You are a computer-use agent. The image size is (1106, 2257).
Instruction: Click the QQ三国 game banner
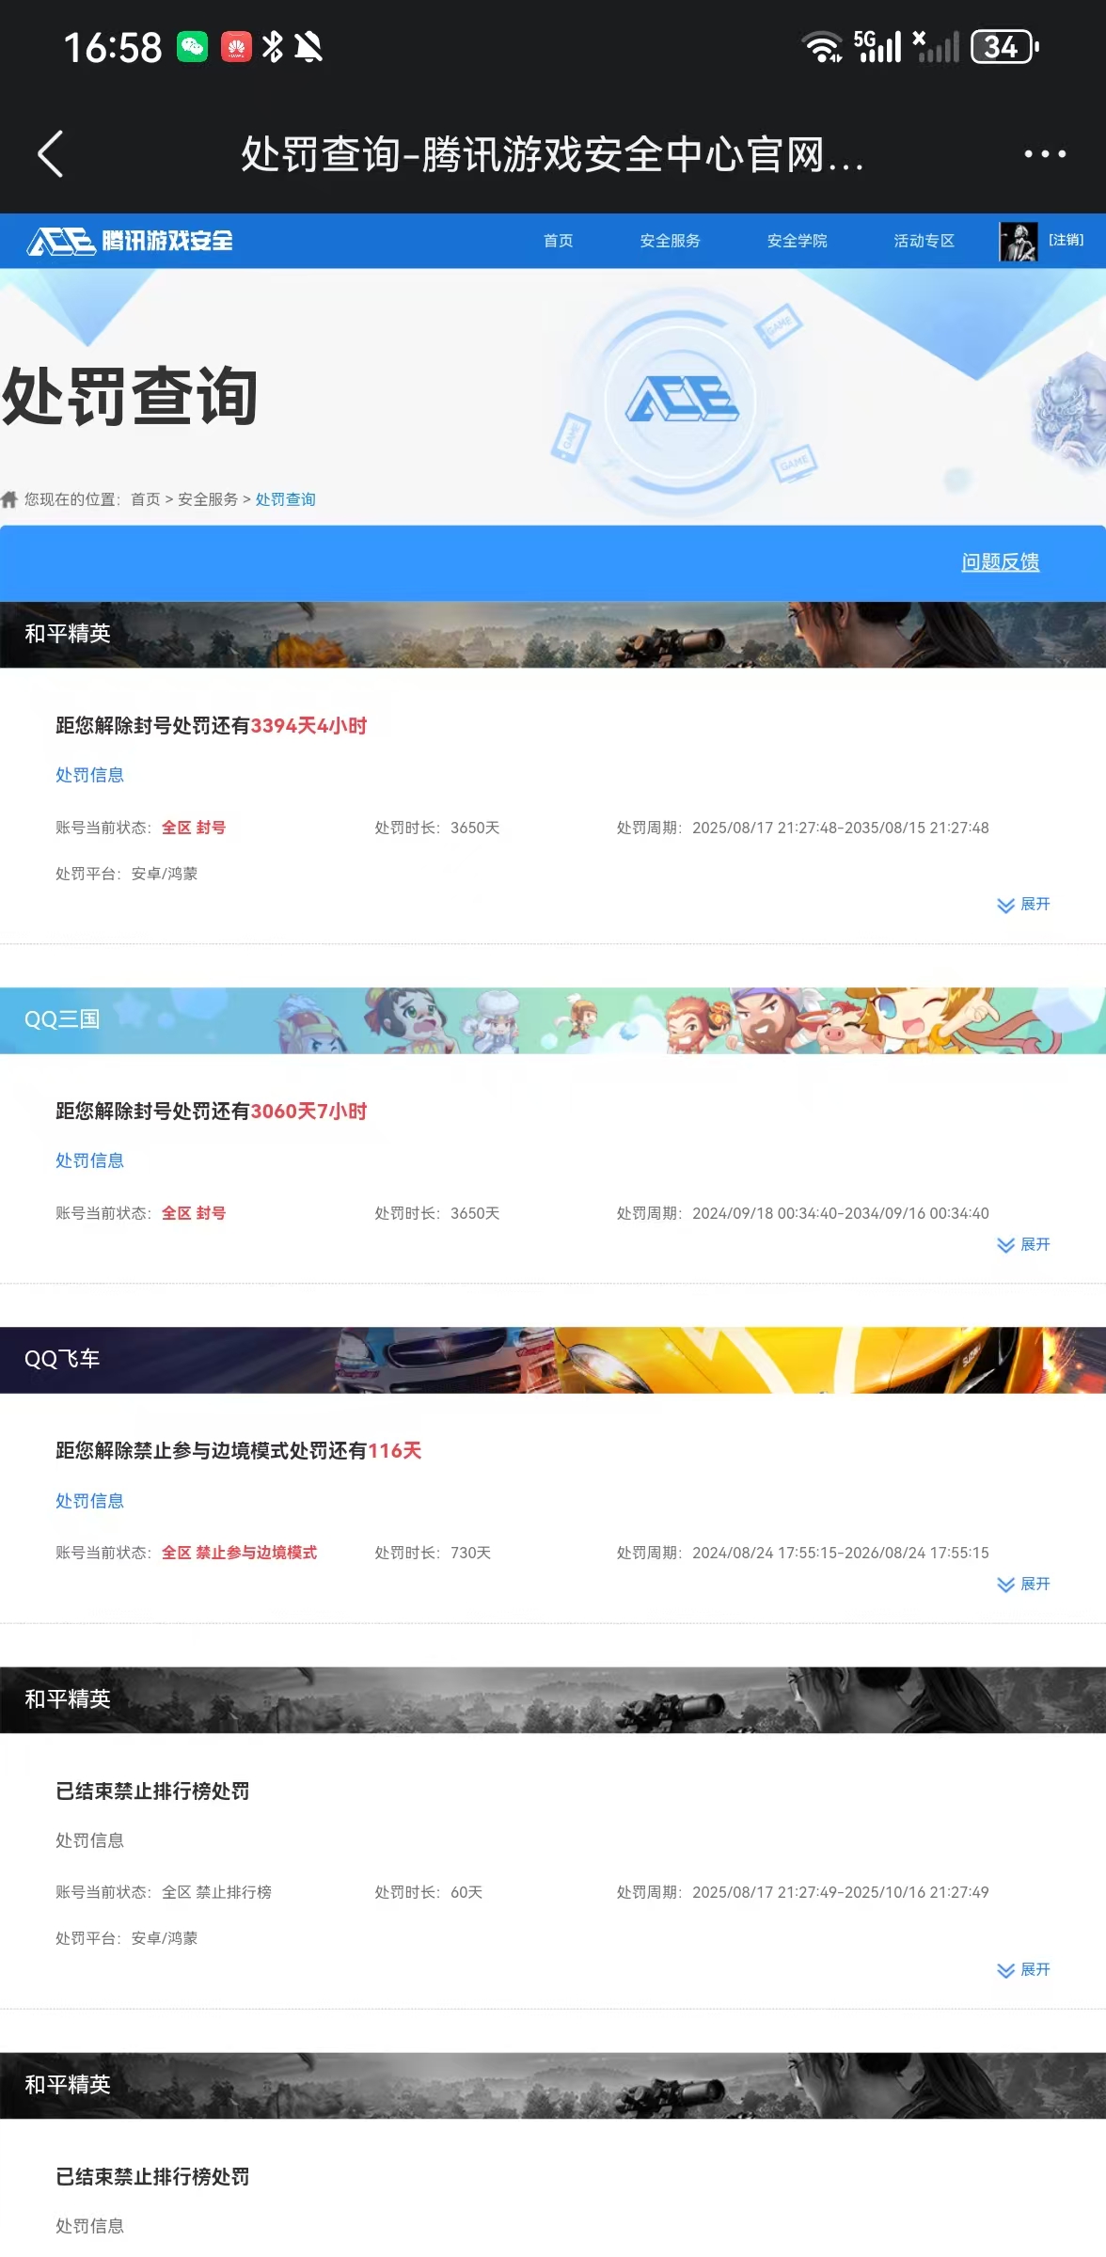pyautogui.click(x=553, y=1020)
